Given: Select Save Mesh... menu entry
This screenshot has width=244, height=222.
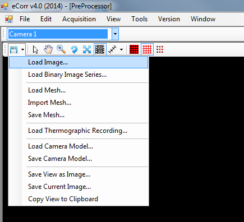Looking at the screenshot, I should coord(79,115).
